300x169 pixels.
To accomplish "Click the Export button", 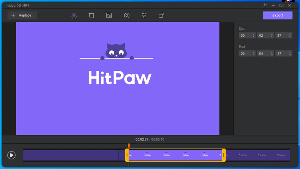I will click(x=277, y=15).
